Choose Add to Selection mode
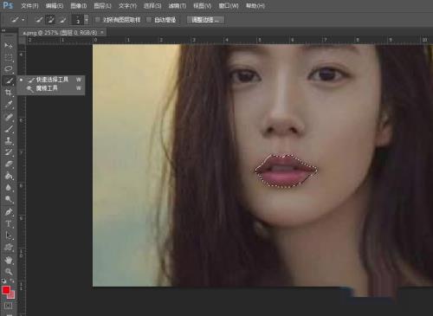The image size is (433, 316). (x=50, y=20)
